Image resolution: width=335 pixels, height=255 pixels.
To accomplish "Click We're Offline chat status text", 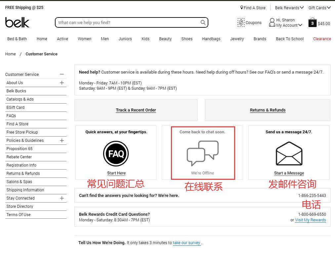I will click(x=202, y=173).
